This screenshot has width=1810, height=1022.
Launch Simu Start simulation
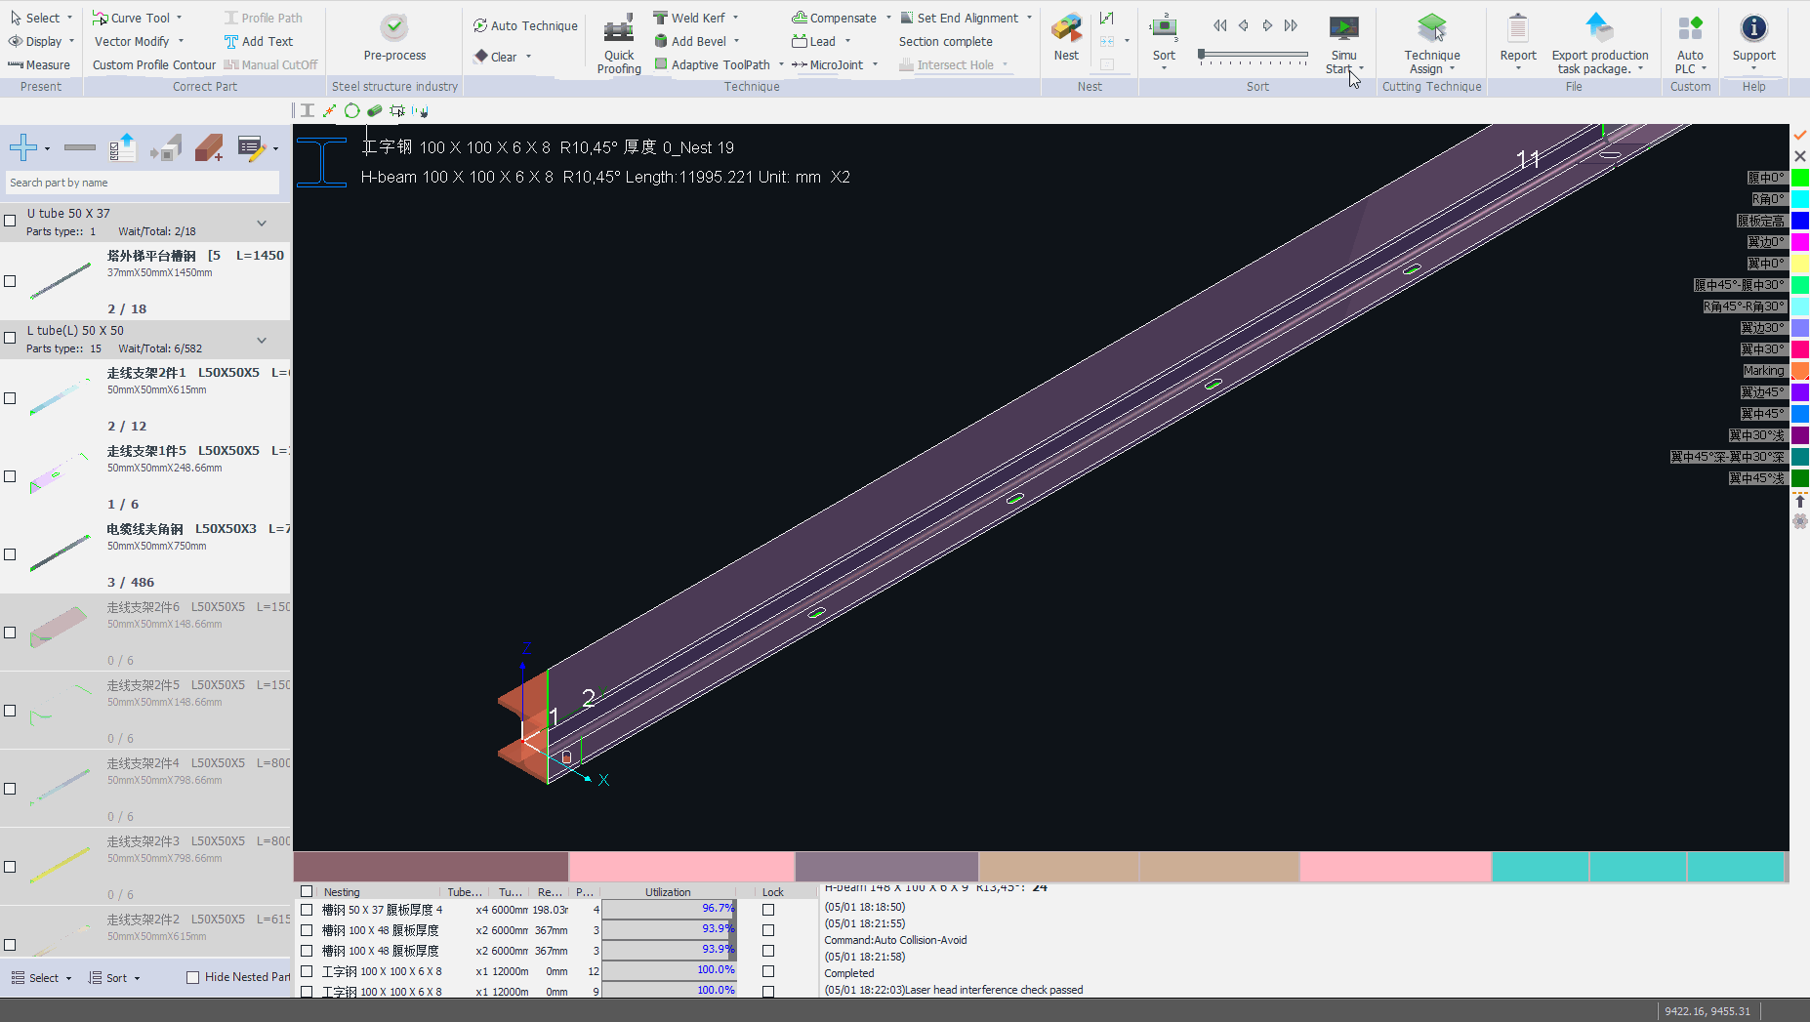coord(1344,44)
